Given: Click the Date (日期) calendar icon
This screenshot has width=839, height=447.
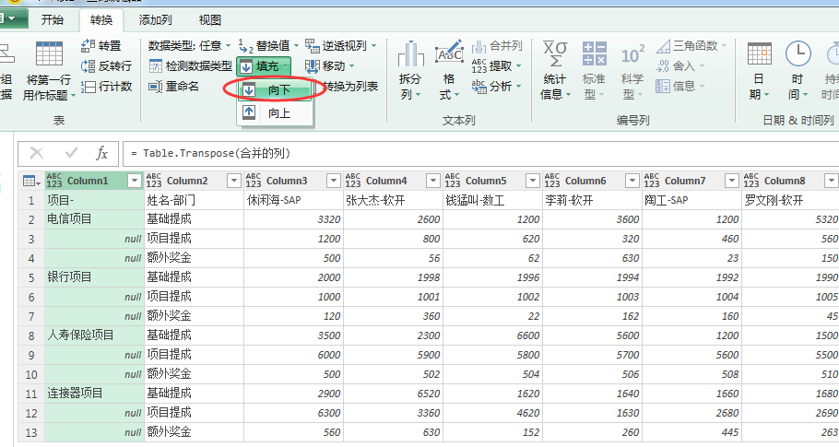Looking at the screenshot, I should [760, 54].
